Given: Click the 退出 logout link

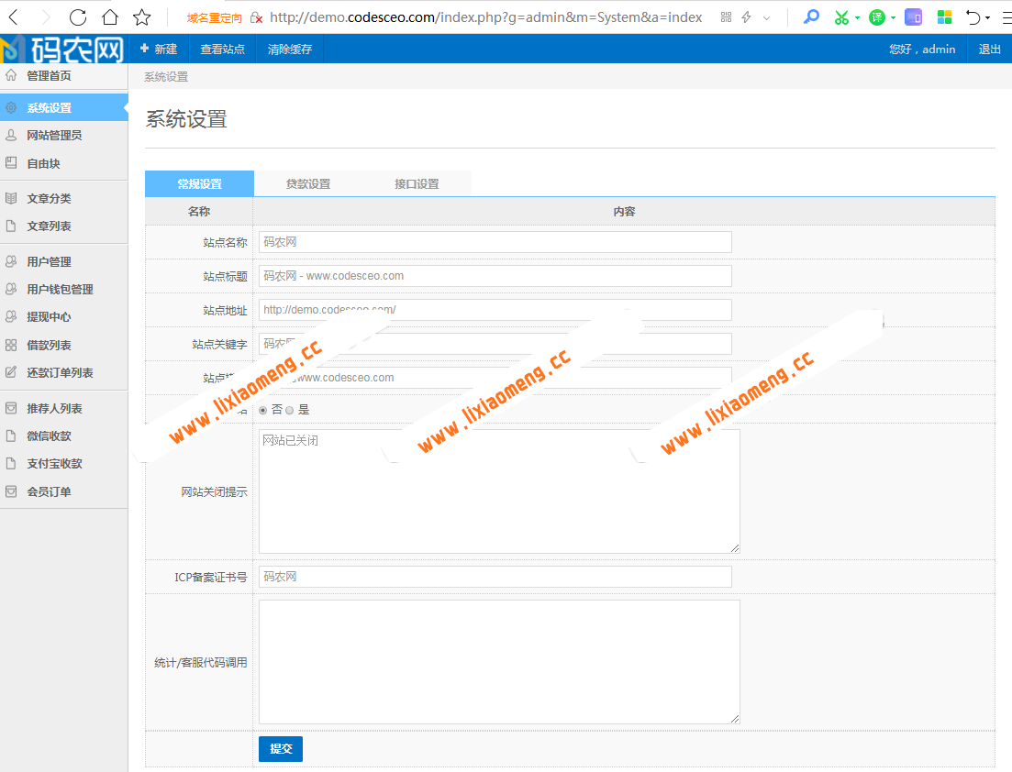Looking at the screenshot, I should pos(989,50).
